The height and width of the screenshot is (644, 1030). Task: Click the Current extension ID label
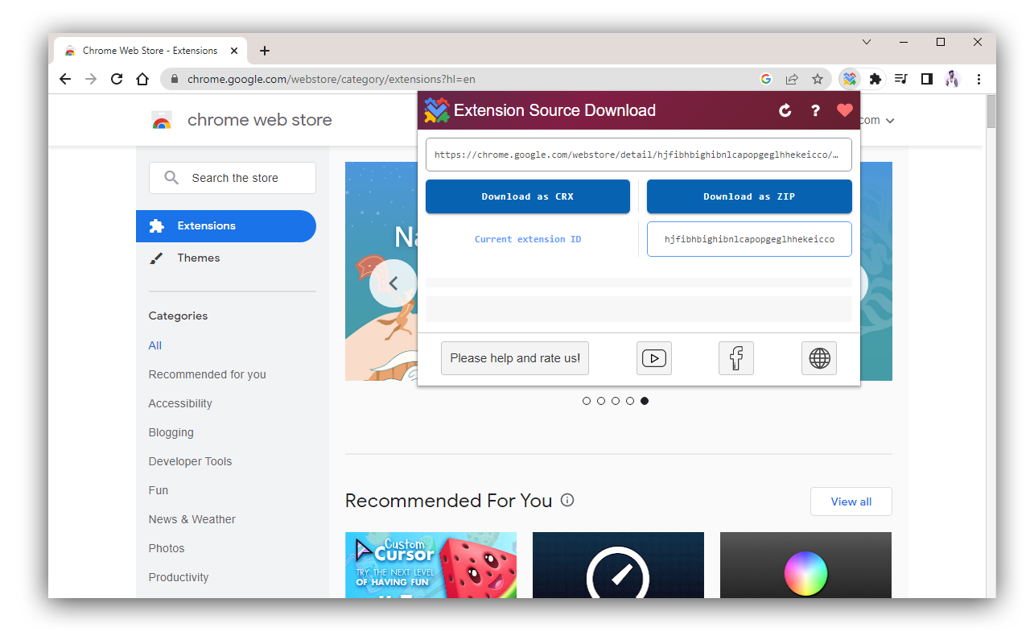[x=528, y=239]
